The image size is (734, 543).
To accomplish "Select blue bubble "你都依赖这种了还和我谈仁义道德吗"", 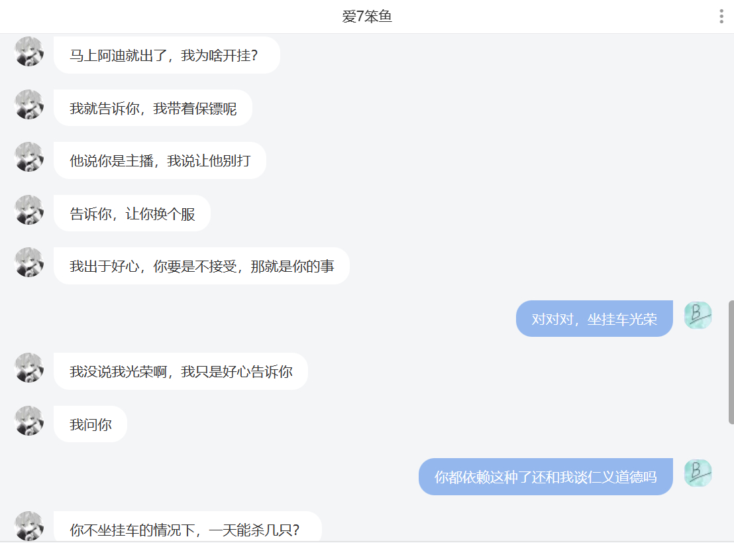I will point(545,477).
